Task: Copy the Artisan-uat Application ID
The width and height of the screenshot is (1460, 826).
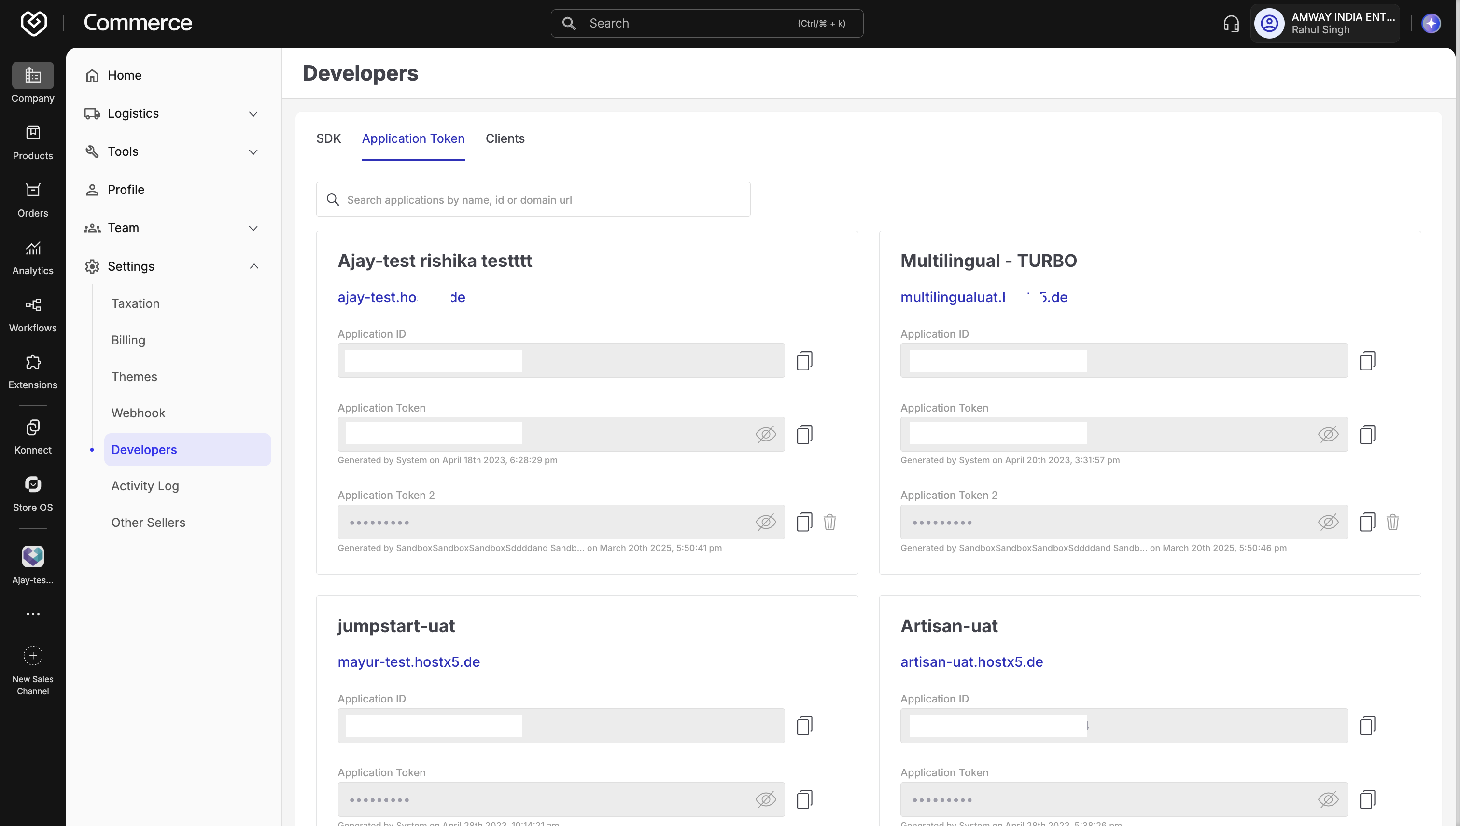Action: [x=1367, y=726]
